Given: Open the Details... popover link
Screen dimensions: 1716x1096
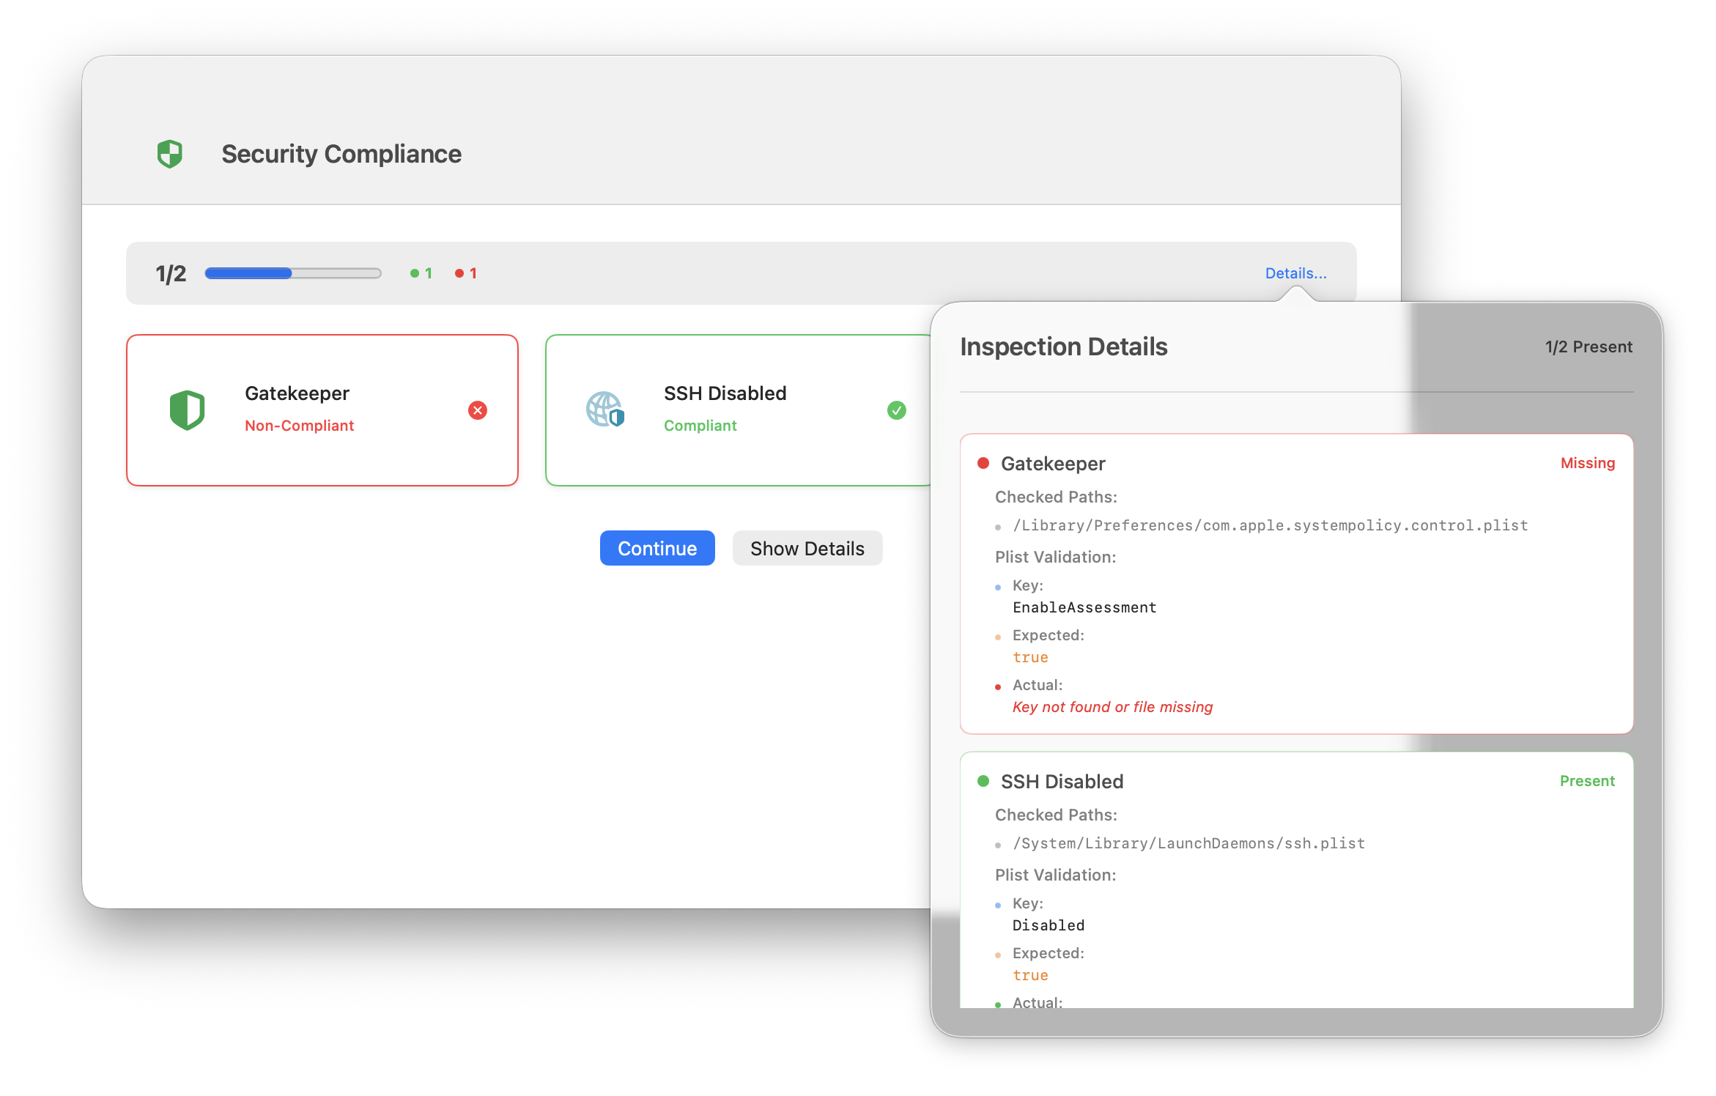Looking at the screenshot, I should [x=1295, y=273].
